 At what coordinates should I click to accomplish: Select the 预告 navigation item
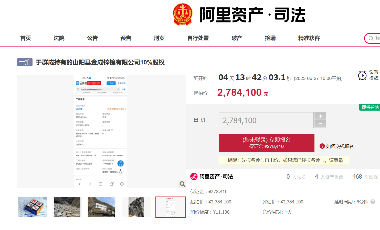126,38
